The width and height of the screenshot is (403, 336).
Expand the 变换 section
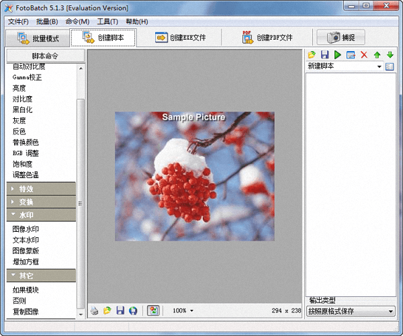41,202
